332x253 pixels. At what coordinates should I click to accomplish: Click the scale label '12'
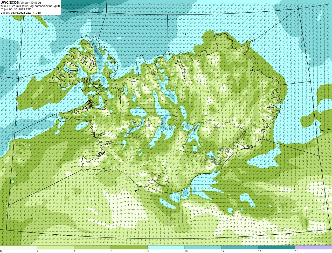tap(223, 251)
